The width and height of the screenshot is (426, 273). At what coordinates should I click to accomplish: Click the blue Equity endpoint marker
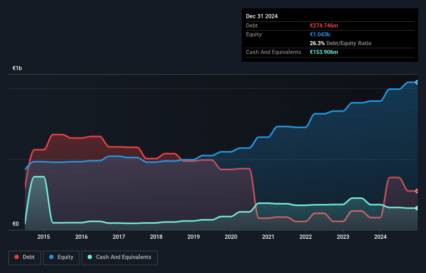(417, 83)
